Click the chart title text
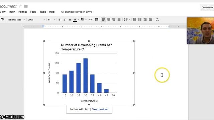This screenshot has width=214, height=120. coord(86,47)
